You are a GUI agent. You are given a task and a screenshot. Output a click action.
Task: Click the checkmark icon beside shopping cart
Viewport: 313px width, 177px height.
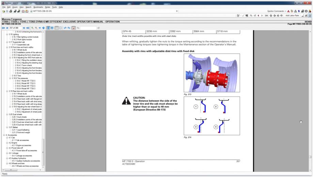tap(243, 16)
